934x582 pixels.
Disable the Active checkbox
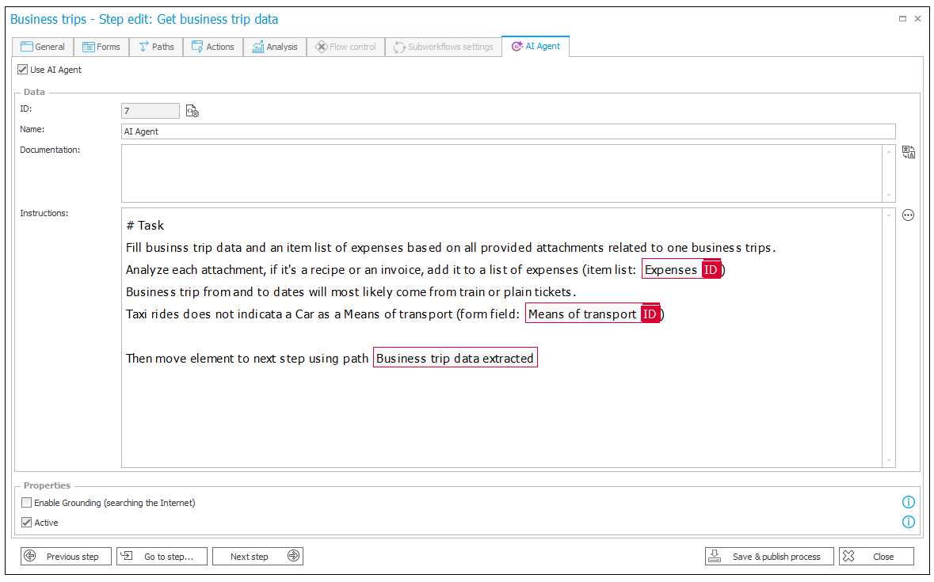pyautogui.click(x=26, y=523)
